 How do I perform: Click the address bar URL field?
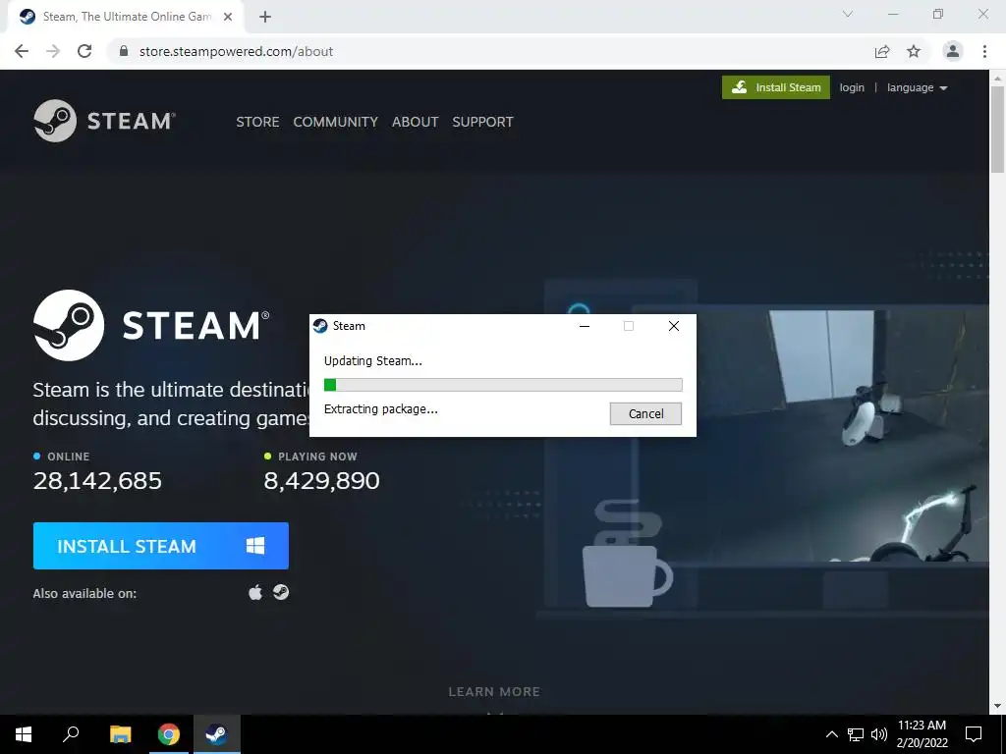(487, 51)
